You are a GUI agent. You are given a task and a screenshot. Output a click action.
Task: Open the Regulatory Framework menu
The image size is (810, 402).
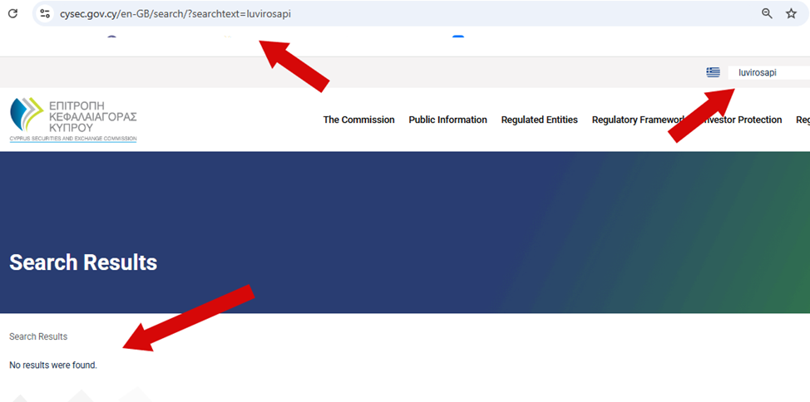(639, 120)
